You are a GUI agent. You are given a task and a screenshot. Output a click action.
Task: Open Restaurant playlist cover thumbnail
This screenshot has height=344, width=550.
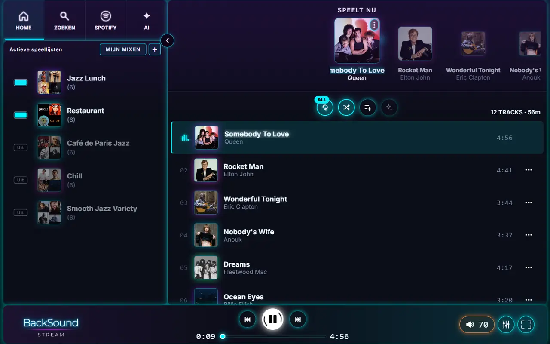[x=49, y=115]
